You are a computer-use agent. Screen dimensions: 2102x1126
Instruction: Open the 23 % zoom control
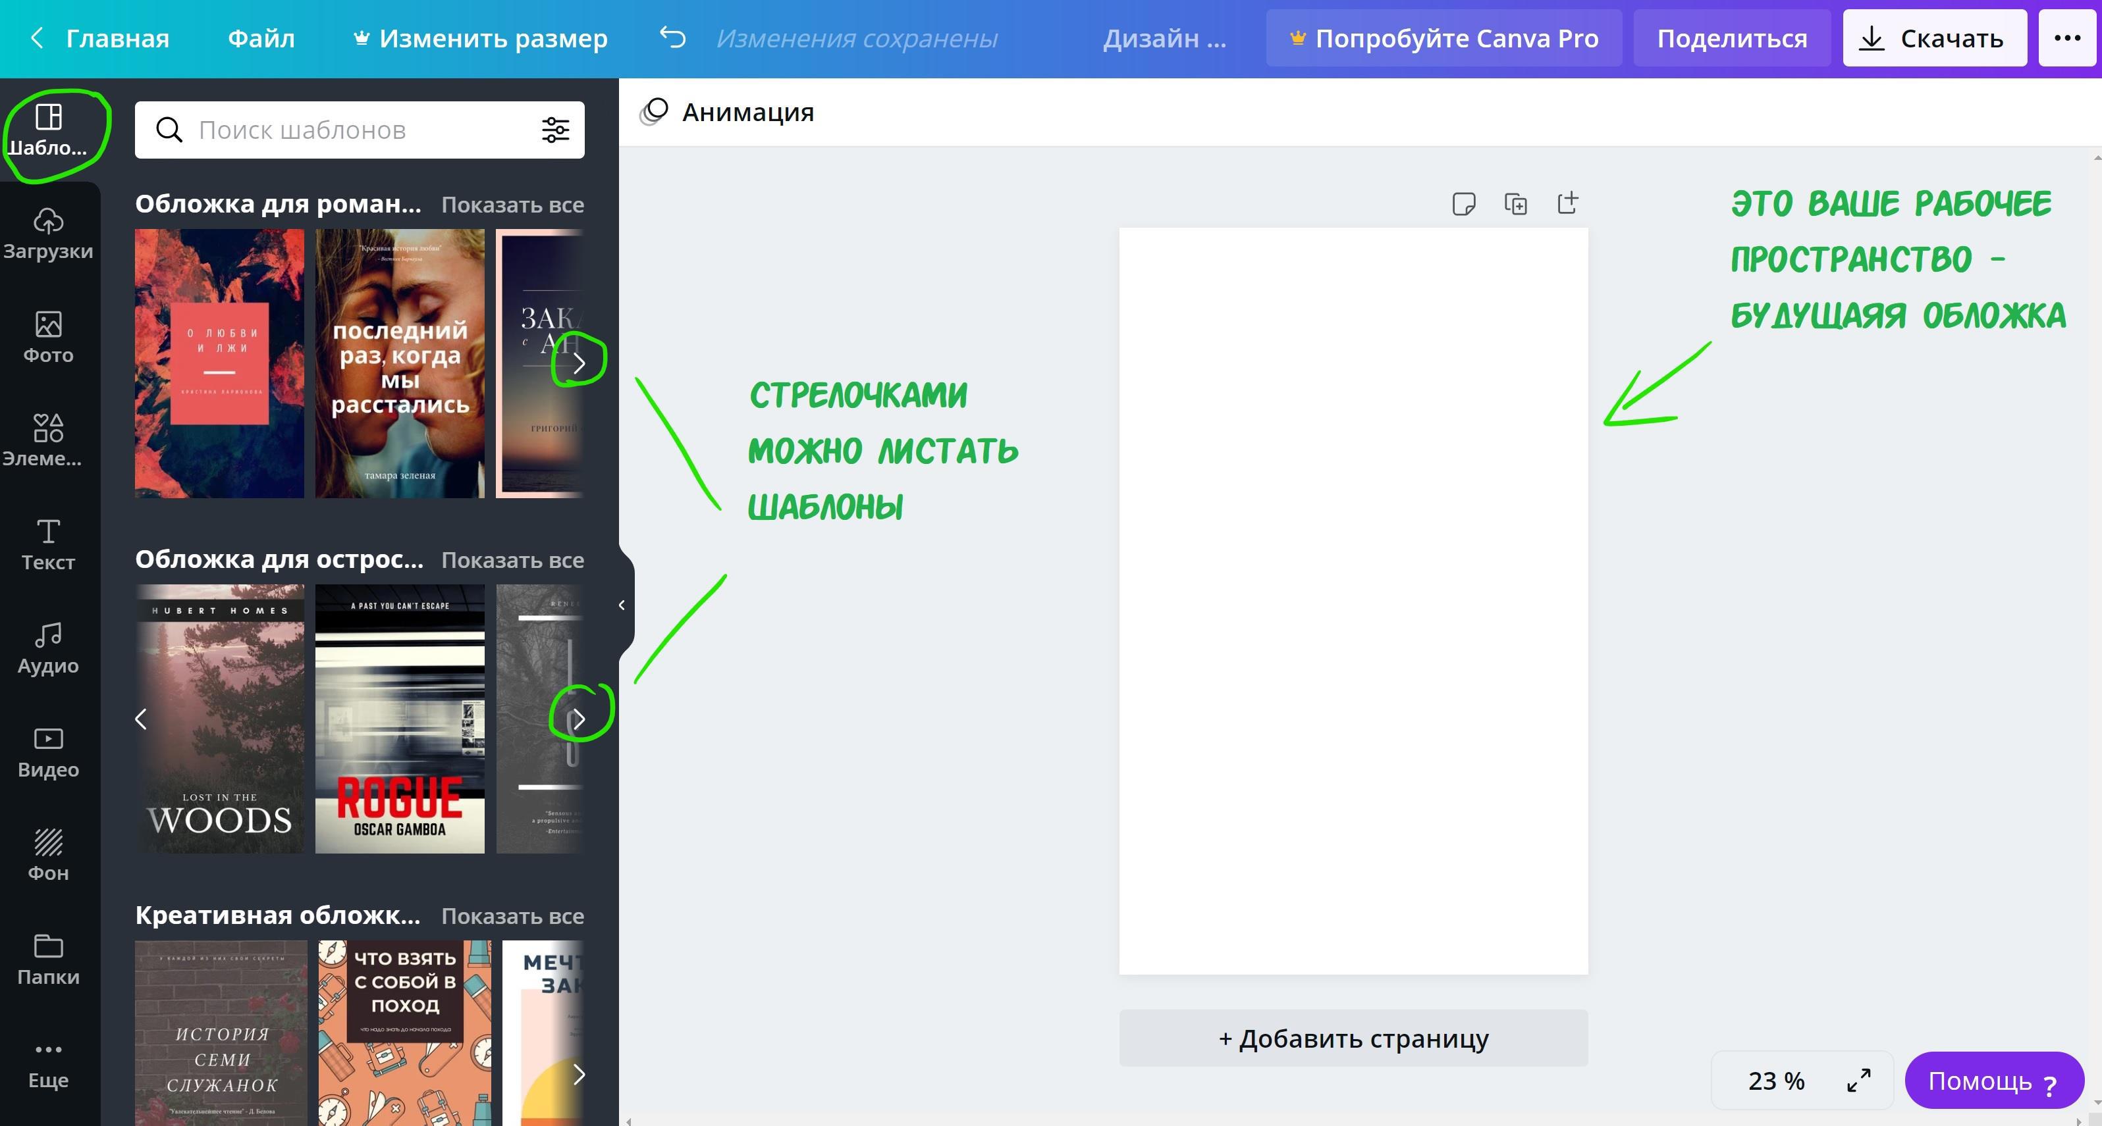(1775, 1081)
